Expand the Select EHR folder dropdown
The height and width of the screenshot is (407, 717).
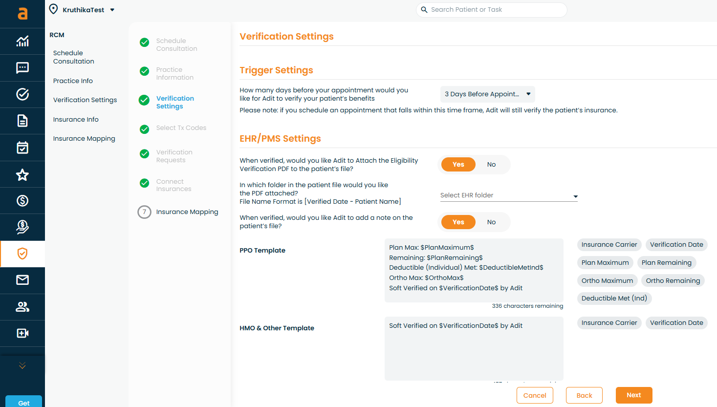click(508, 195)
